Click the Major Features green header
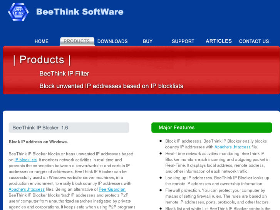The image size is (280, 210). pos(211,128)
